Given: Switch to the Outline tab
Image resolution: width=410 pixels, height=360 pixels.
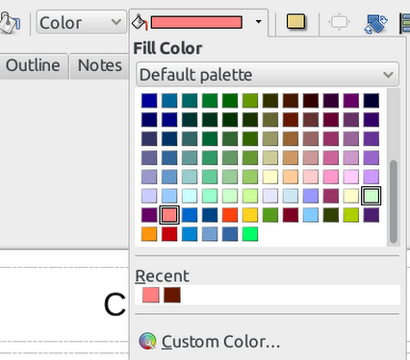Looking at the screenshot, I should tap(33, 65).
